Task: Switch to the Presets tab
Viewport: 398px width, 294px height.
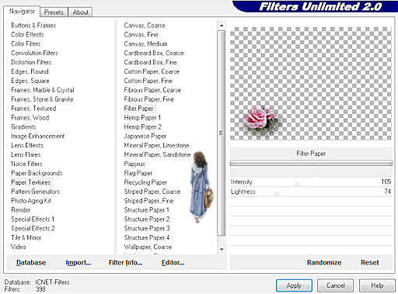Action: point(54,12)
